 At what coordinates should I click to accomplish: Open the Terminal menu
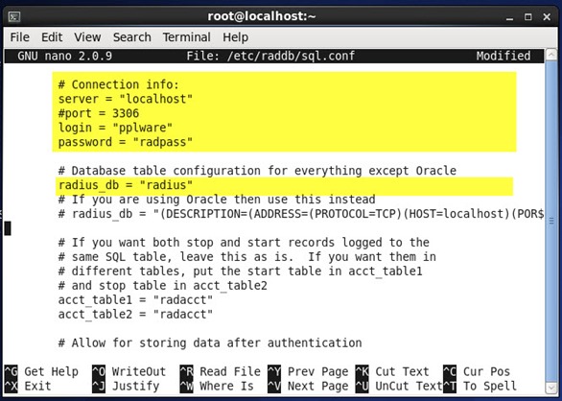pos(187,37)
